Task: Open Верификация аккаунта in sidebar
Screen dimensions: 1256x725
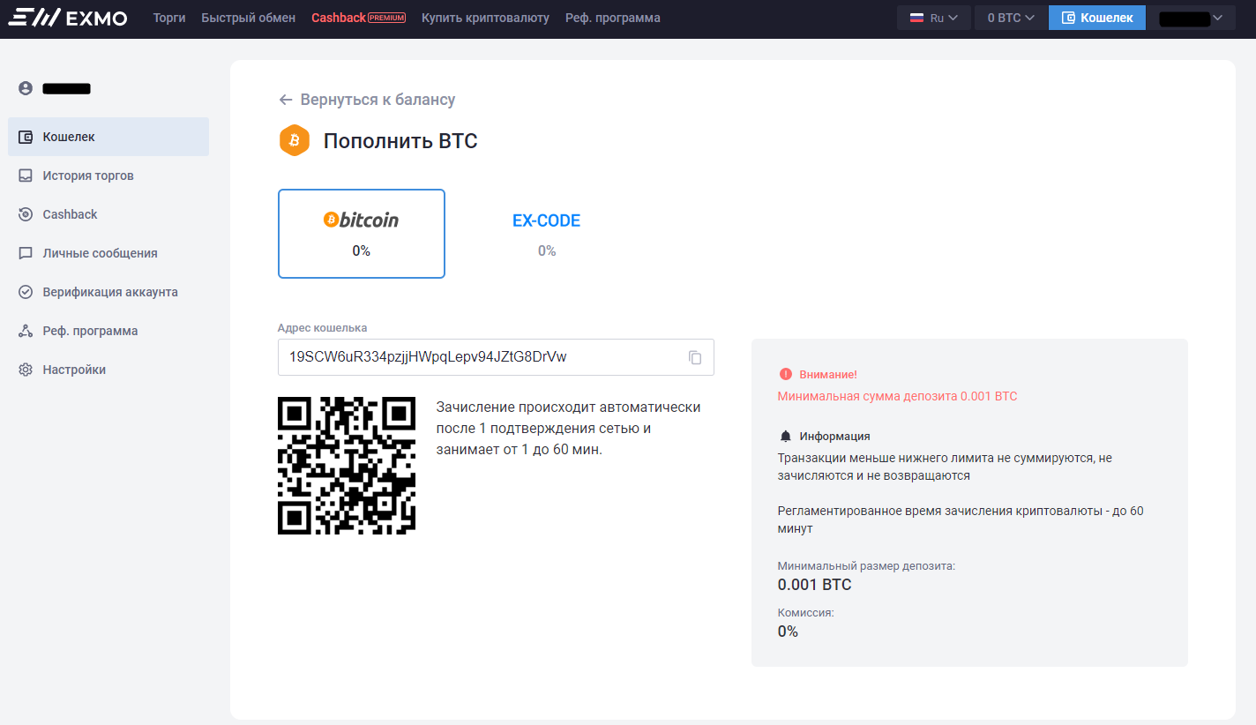Action: (x=110, y=292)
